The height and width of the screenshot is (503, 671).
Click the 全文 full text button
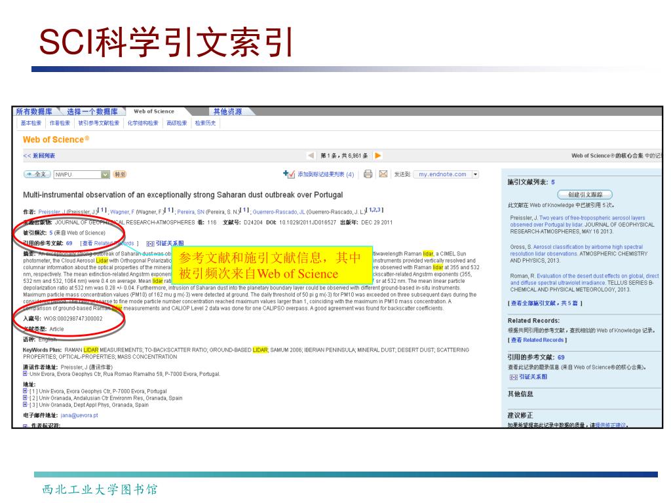click(x=37, y=174)
